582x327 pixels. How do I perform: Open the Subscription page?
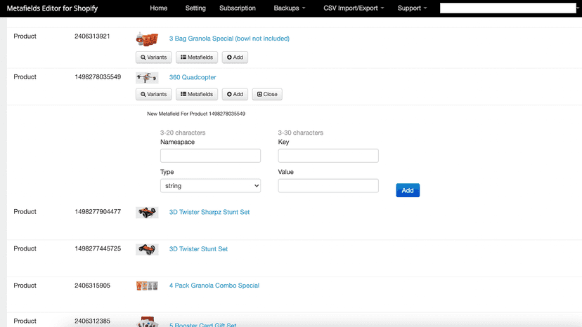pyautogui.click(x=238, y=8)
